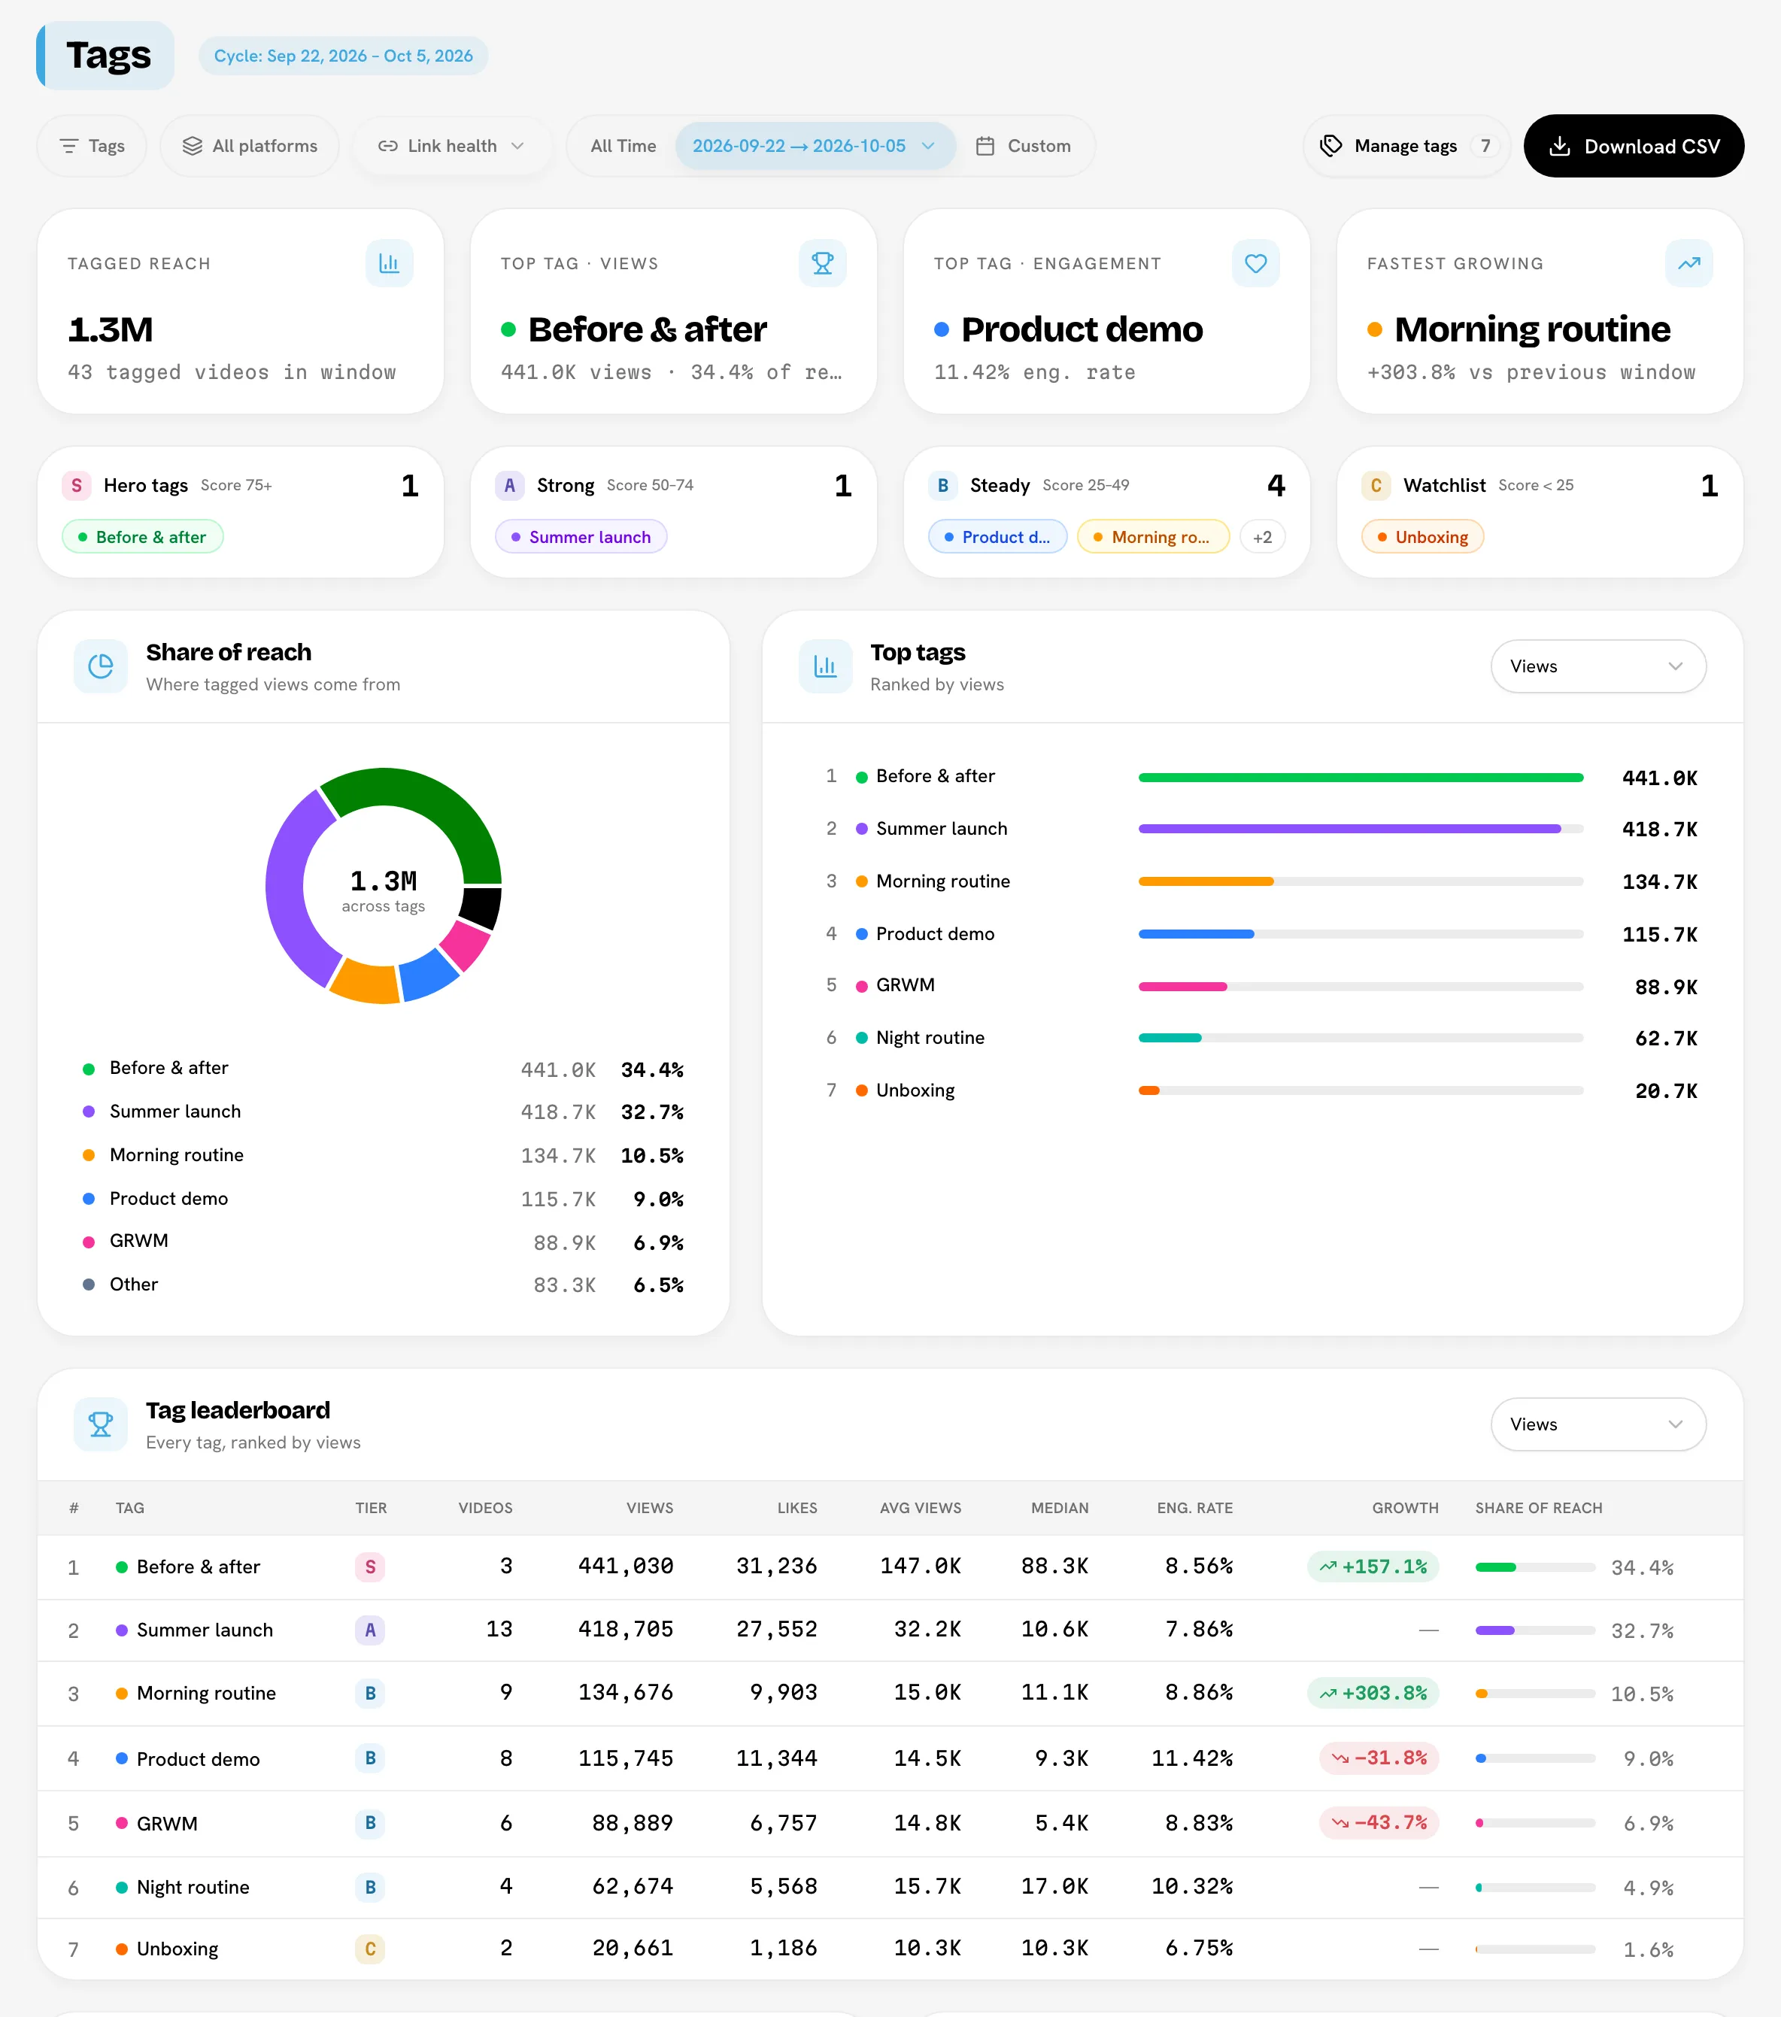Click the Morning routine chip in Steady
1781x2017 pixels.
click(x=1152, y=538)
